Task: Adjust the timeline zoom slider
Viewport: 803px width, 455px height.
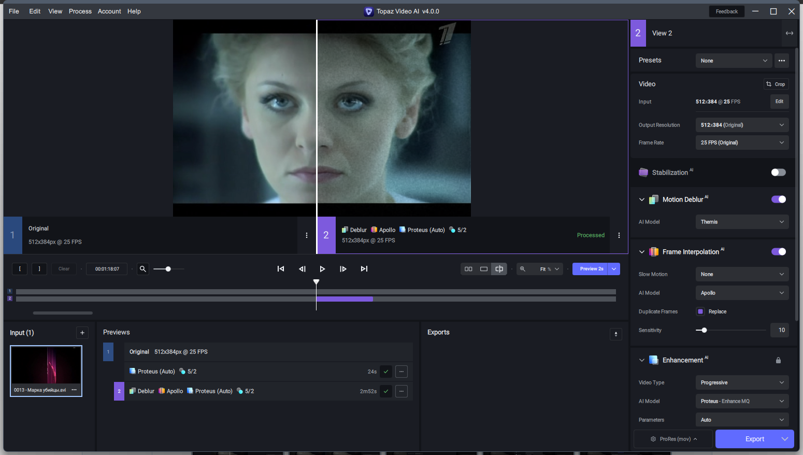Action: coord(168,269)
